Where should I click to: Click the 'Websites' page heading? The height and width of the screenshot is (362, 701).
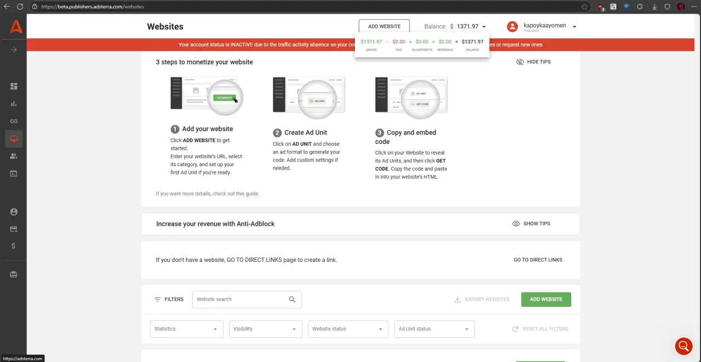tap(165, 26)
